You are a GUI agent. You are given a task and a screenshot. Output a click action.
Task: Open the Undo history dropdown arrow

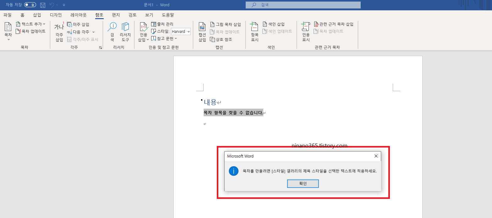tap(57, 5)
